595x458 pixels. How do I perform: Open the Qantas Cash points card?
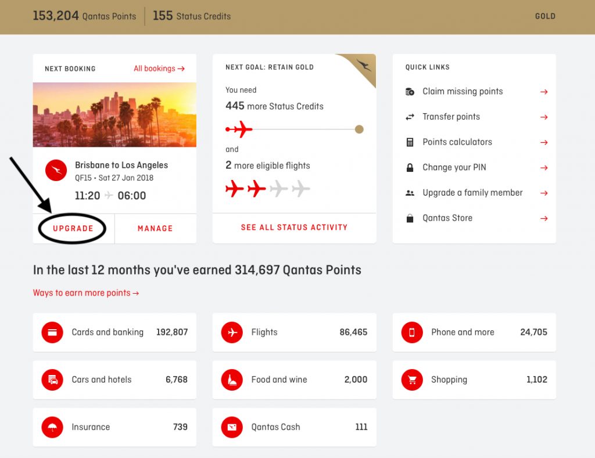[x=295, y=427]
